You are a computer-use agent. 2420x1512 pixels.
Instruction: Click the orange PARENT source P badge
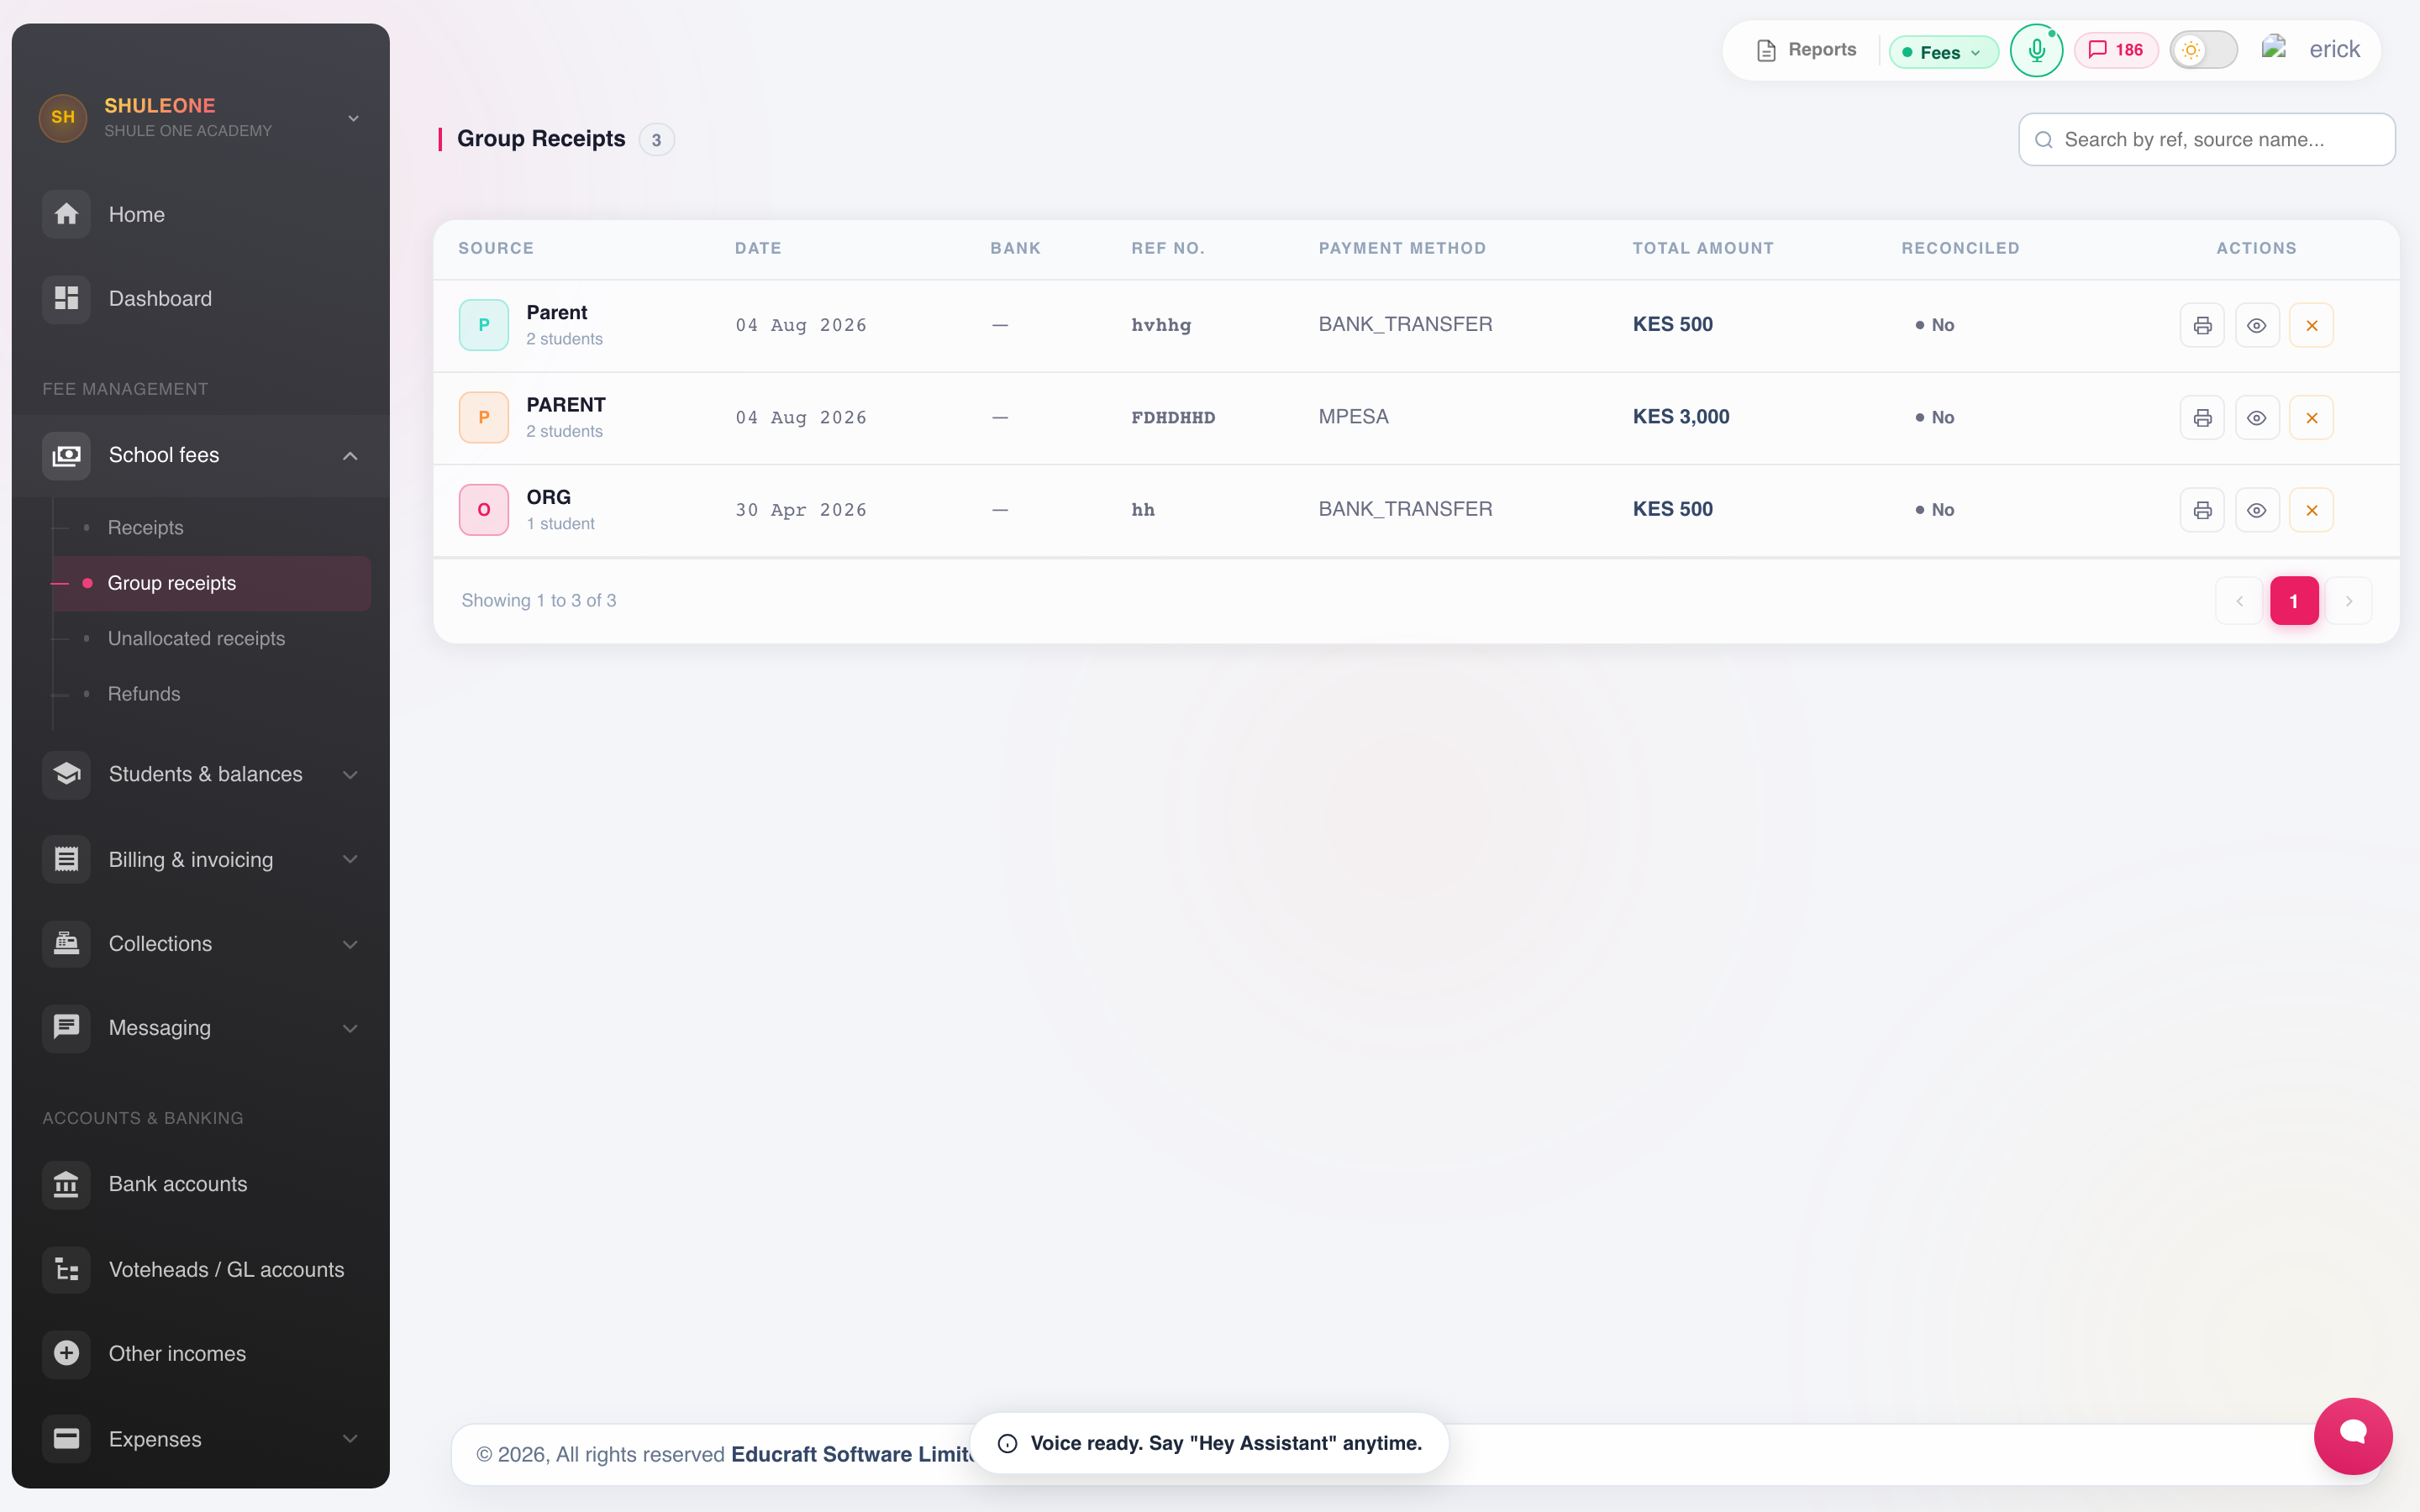484,417
